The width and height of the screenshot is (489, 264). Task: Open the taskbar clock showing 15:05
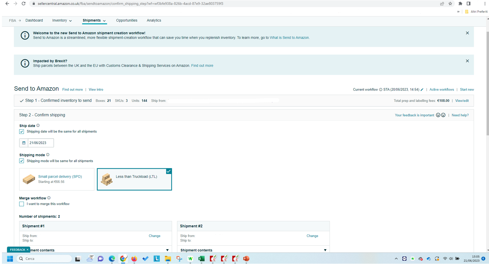click(x=472, y=259)
